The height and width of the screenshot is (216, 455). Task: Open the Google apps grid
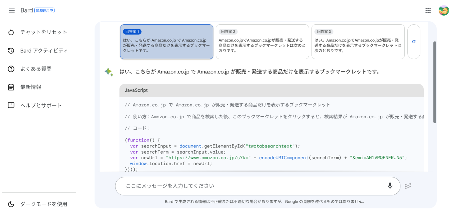(x=428, y=10)
